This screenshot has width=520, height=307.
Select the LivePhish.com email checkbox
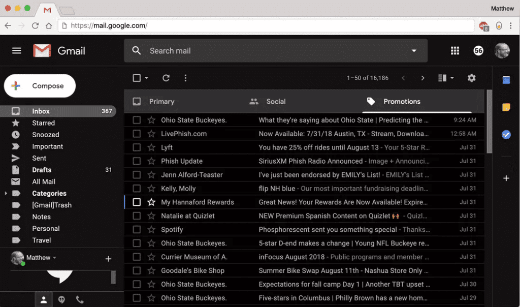[x=137, y=134]
